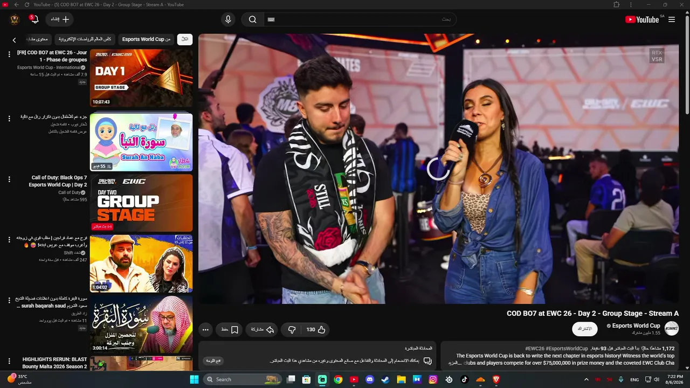Click the Create plus button
690x388 pixels.
point(60,19)
